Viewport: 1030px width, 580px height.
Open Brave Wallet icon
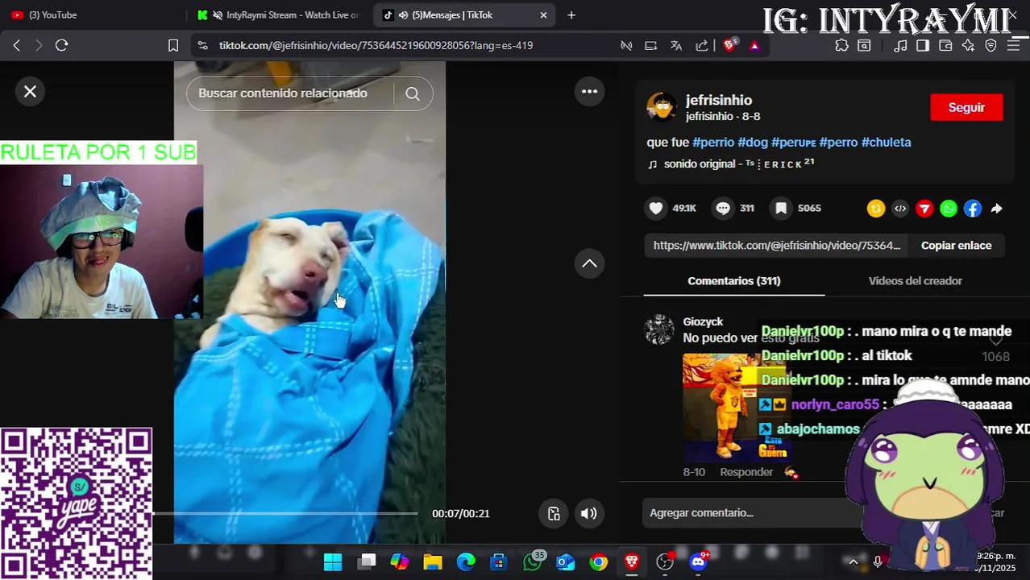coord(945,46)
